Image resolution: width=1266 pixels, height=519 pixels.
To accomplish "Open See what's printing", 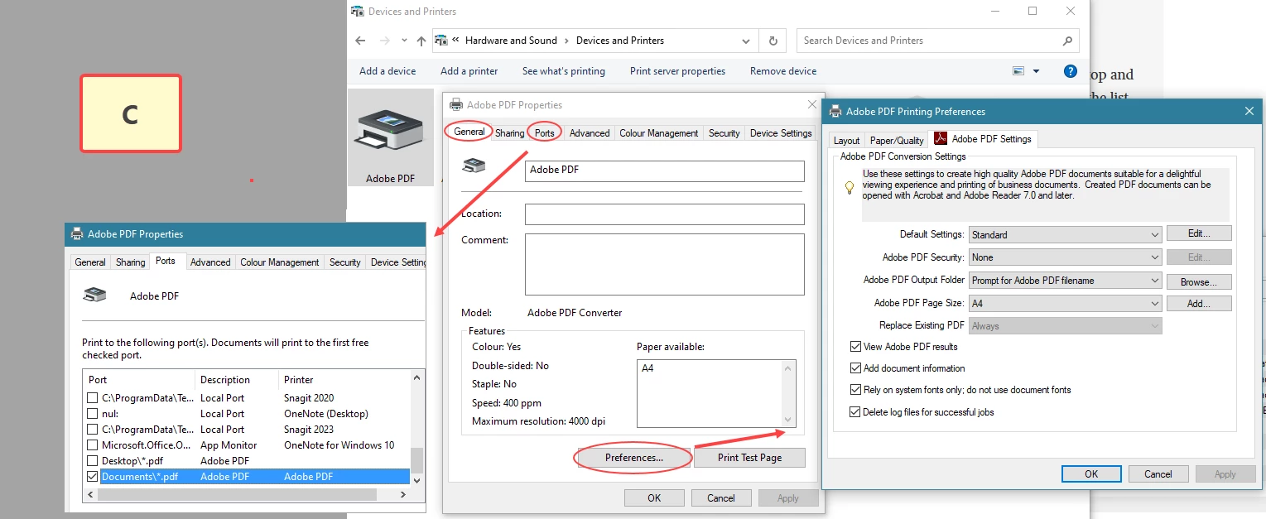I will (563, 71).
